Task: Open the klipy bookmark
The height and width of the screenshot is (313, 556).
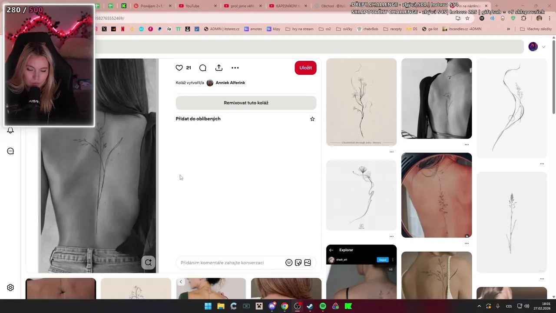Action: tap(273, 29)
